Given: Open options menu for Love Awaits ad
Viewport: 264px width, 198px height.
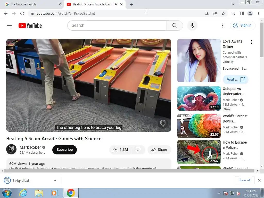Looking at the screenshot, I should (252, 42).
